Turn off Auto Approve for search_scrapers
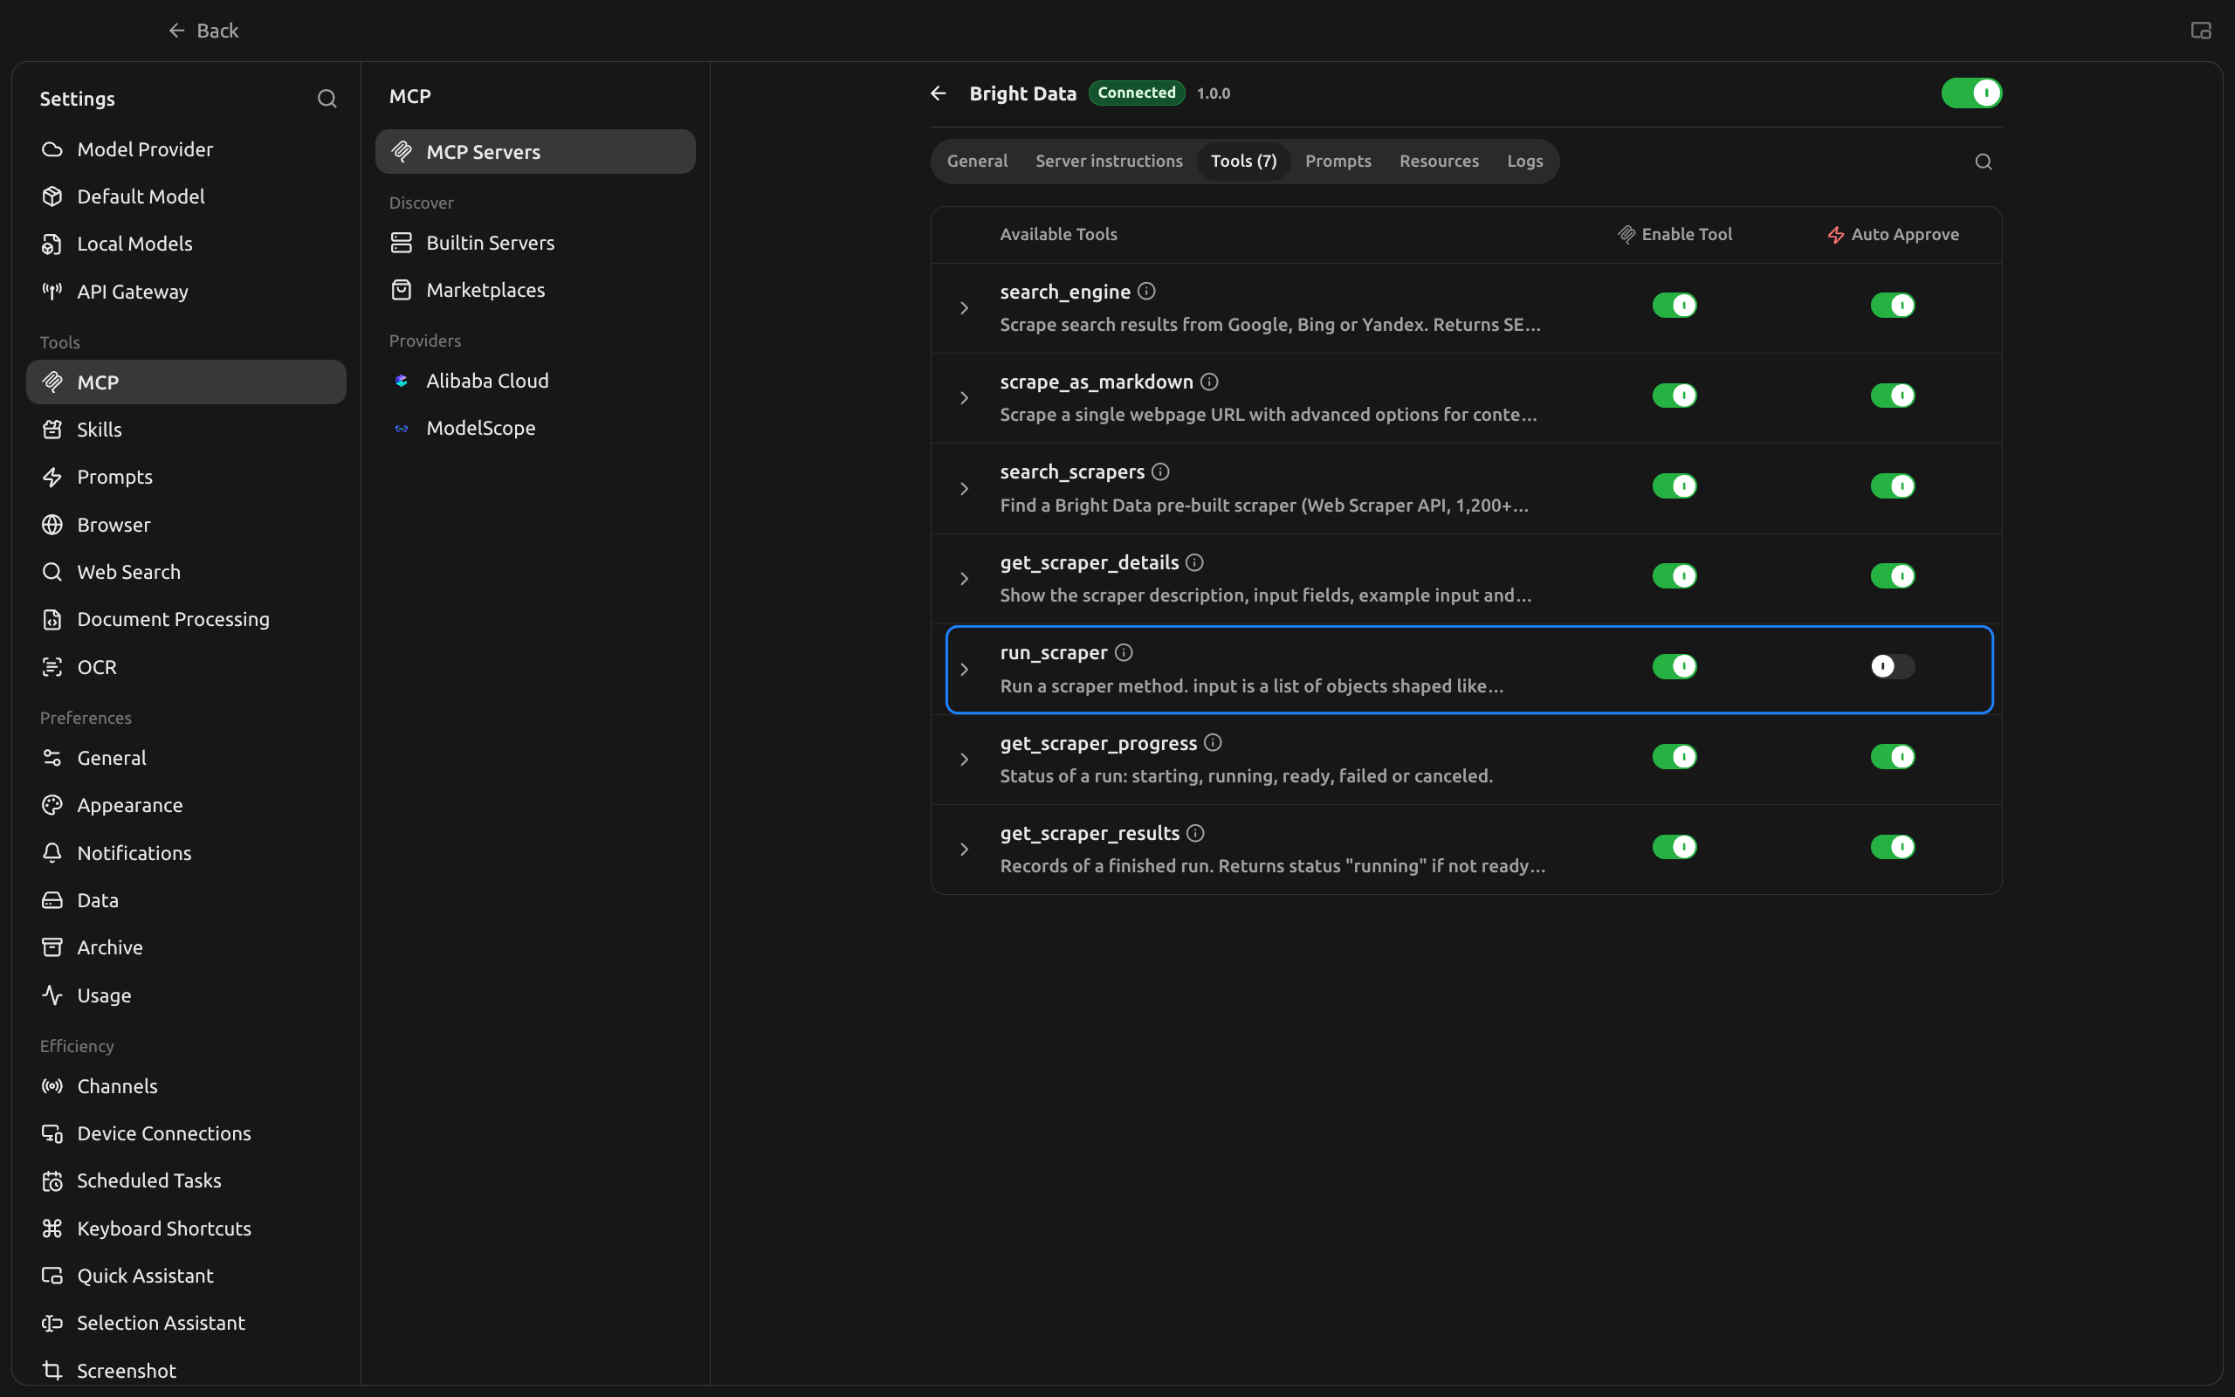The height and width of the screenshot is (1397, 2235). [x=1893, y=486]
